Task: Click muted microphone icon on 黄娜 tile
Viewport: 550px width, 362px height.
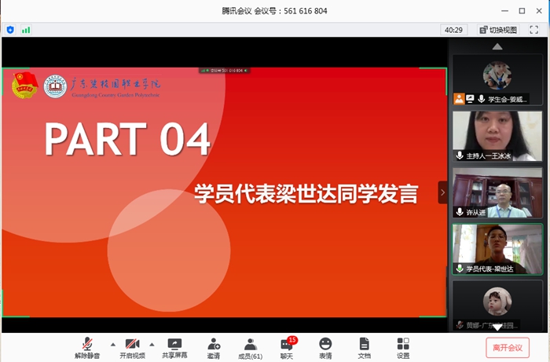Action: coord(460,325)
